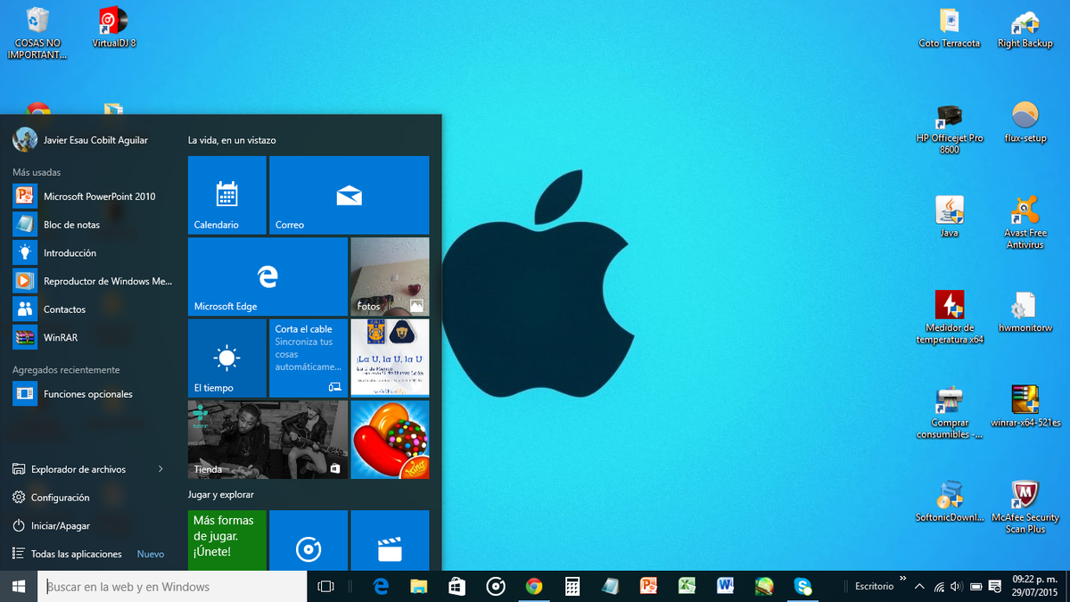Open the Notepad taskbar icon

point(611,586)
